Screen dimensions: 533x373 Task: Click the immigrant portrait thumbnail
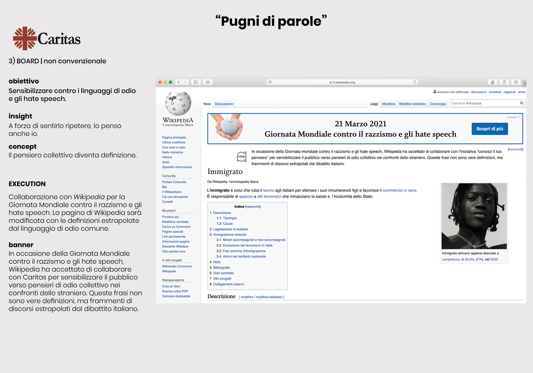474,216
